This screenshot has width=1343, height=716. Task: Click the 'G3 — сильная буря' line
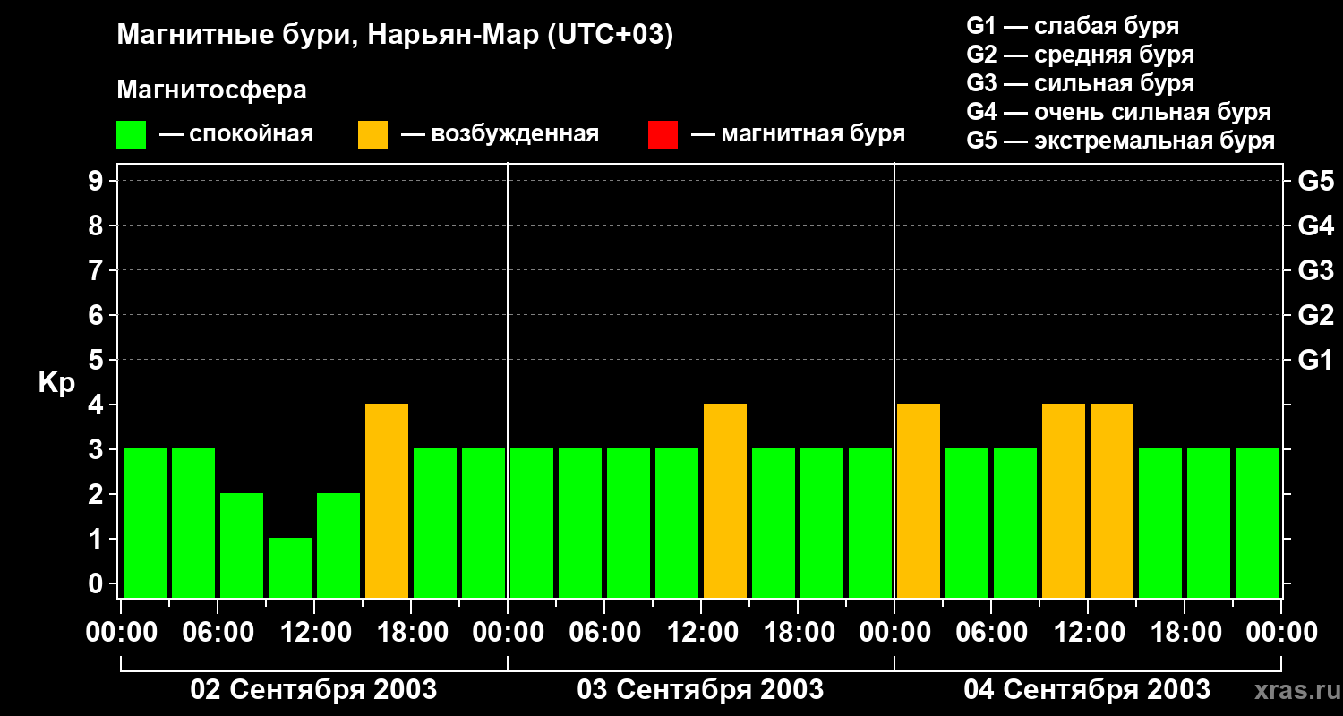(1081, 83)
